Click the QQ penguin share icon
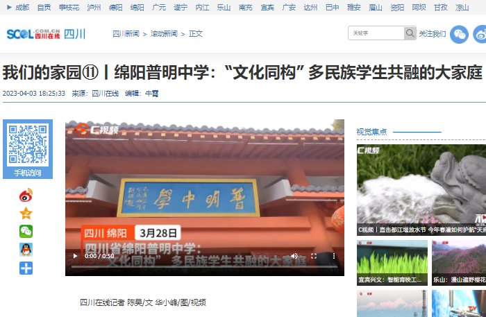The width and height of the screenshot is (486, 317). [26, 250]
